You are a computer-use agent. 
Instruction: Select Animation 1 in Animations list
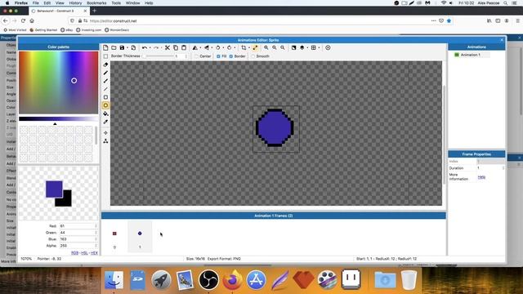coord(471,55)
